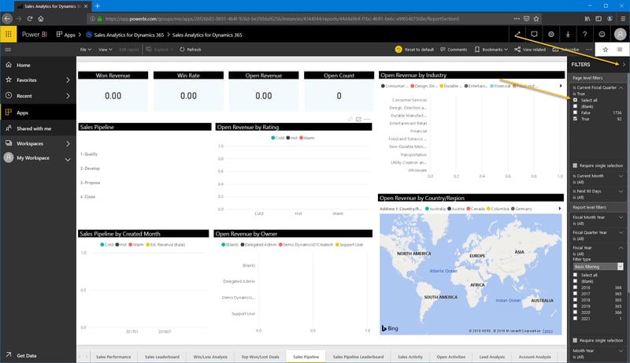Click the edit pencil icon in header
The height and width of the screenshot is (363, 630).
517,35
